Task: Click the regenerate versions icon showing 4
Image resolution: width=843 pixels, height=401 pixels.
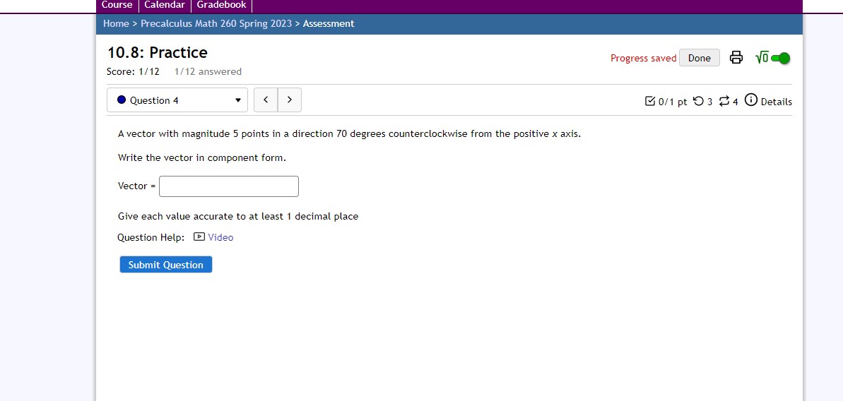Action: pos(724,101)
